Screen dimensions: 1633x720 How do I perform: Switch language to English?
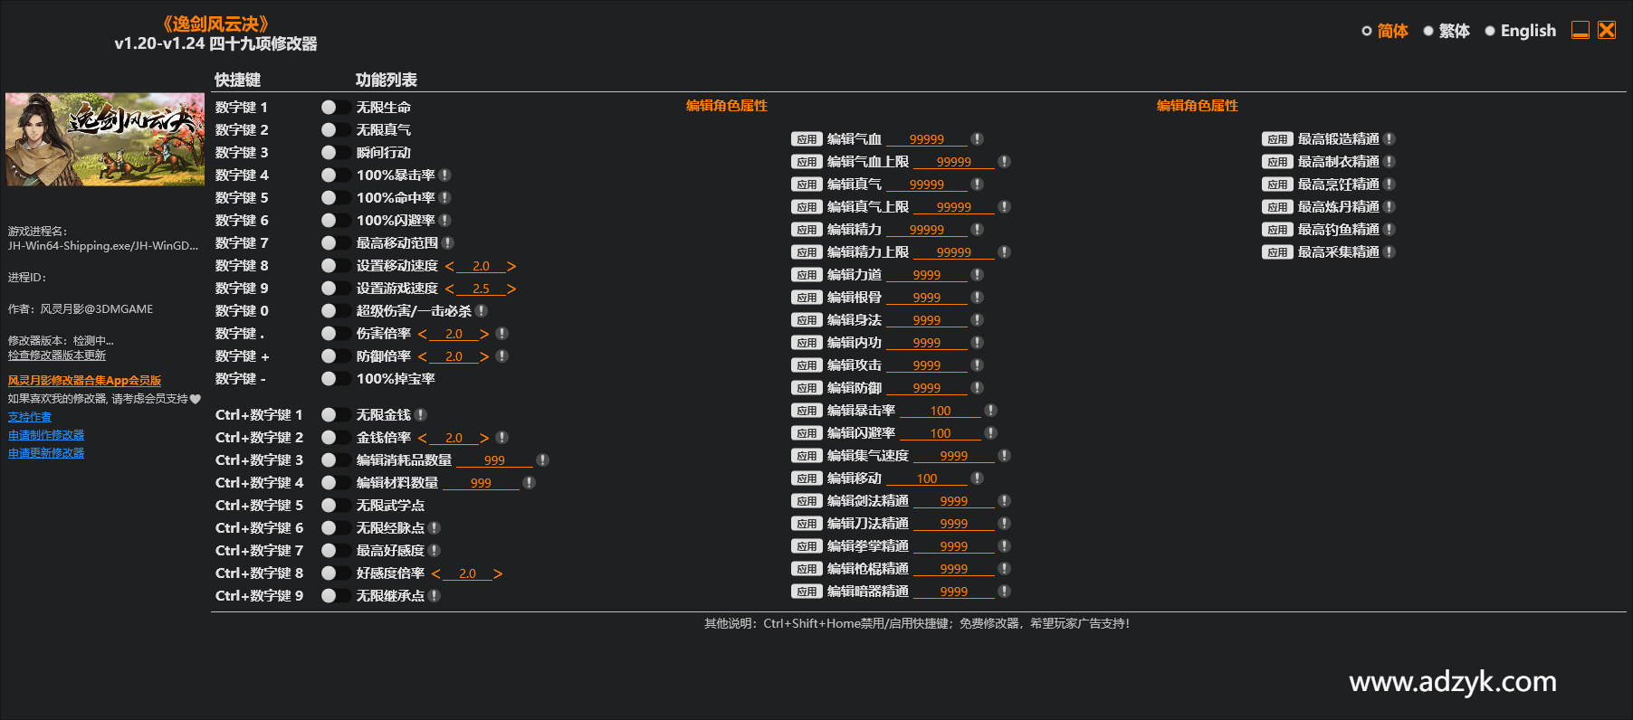pos(1521,31)
